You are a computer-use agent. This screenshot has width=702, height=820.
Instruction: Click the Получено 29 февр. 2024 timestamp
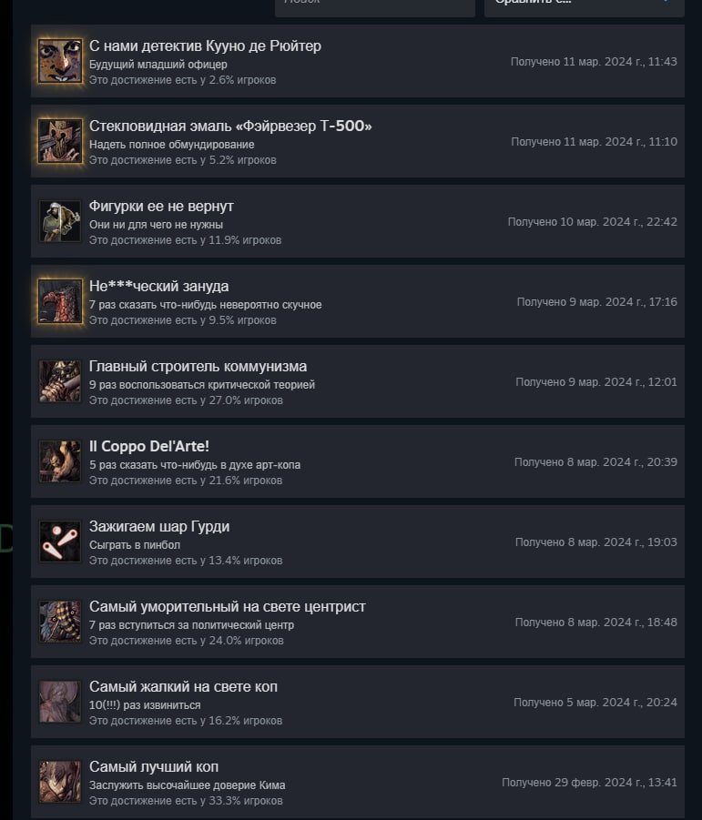tap(589, 783)
